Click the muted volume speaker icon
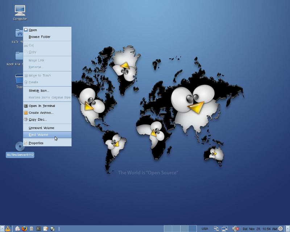Image resolution: width=290 pixels, height=232 pixels. 235,229
